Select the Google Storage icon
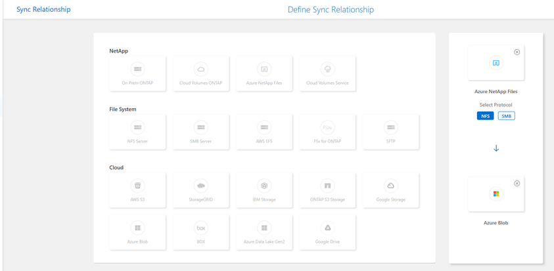554x271 pixels. point(391,185)
